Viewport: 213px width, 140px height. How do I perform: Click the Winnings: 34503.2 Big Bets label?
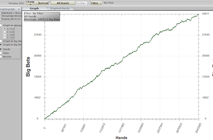click(x=42, y=19)
